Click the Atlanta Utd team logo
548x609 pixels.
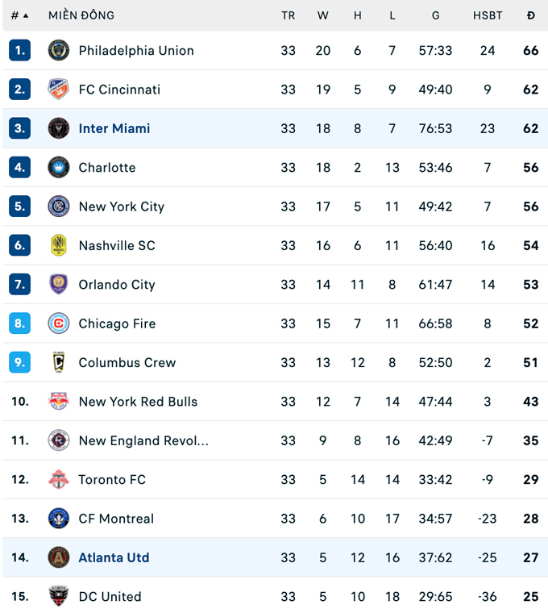[x=59, y=557]
